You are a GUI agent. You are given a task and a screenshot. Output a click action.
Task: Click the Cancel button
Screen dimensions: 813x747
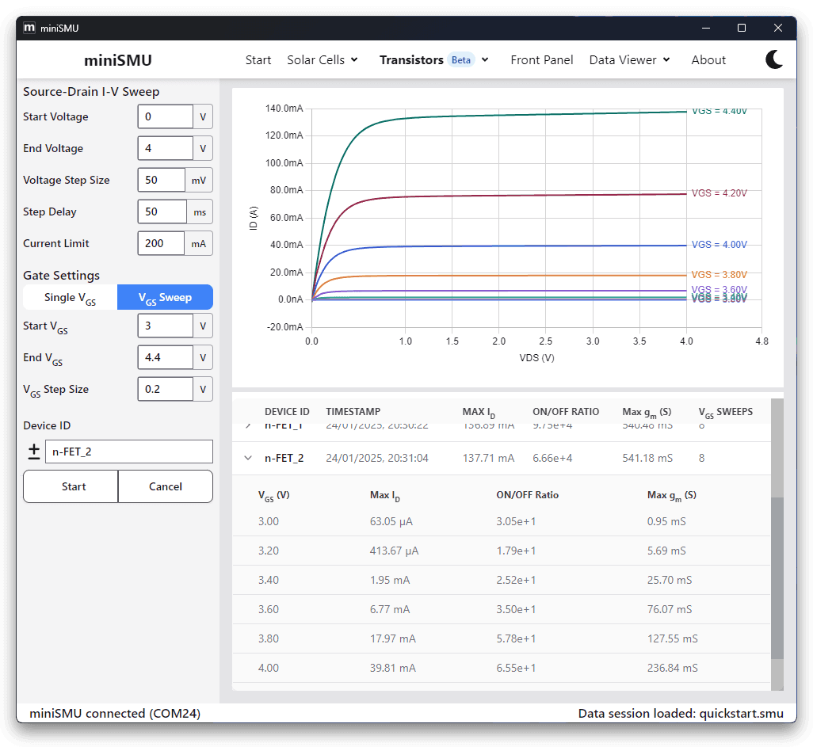pyautogui.click(x=166, y=486)
